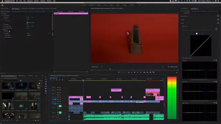
Task: Mark In point in Program Monitor
Action: 122,72
